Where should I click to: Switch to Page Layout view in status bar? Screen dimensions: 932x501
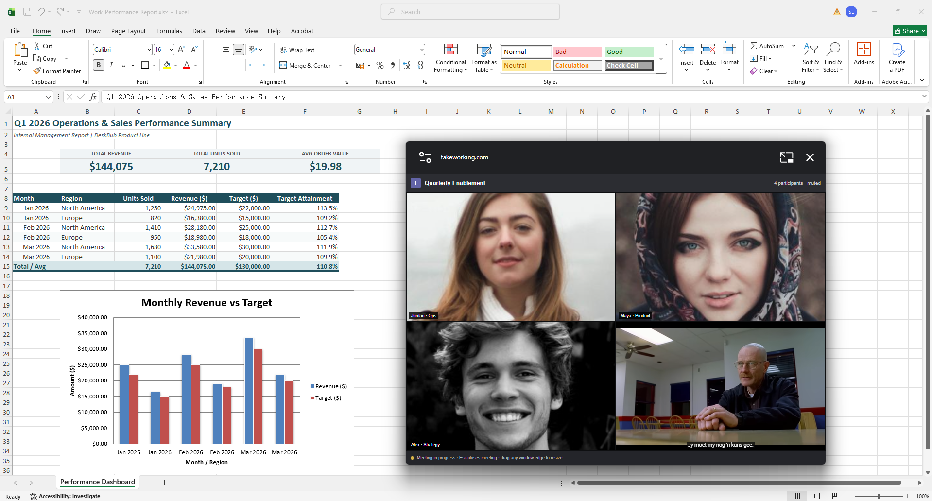[x=816, y=496]
